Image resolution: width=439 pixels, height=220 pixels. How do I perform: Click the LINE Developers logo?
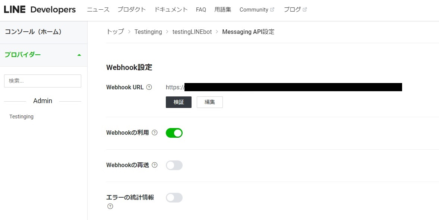coord(40,10)
